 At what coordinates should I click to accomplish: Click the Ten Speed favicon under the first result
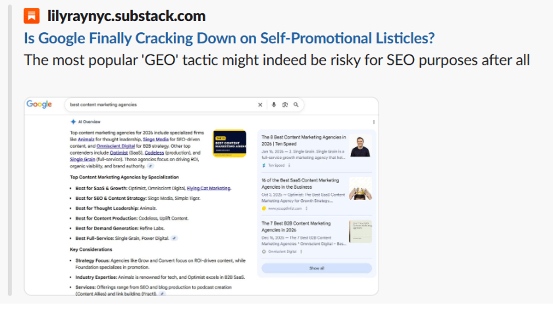coord(264,165)
